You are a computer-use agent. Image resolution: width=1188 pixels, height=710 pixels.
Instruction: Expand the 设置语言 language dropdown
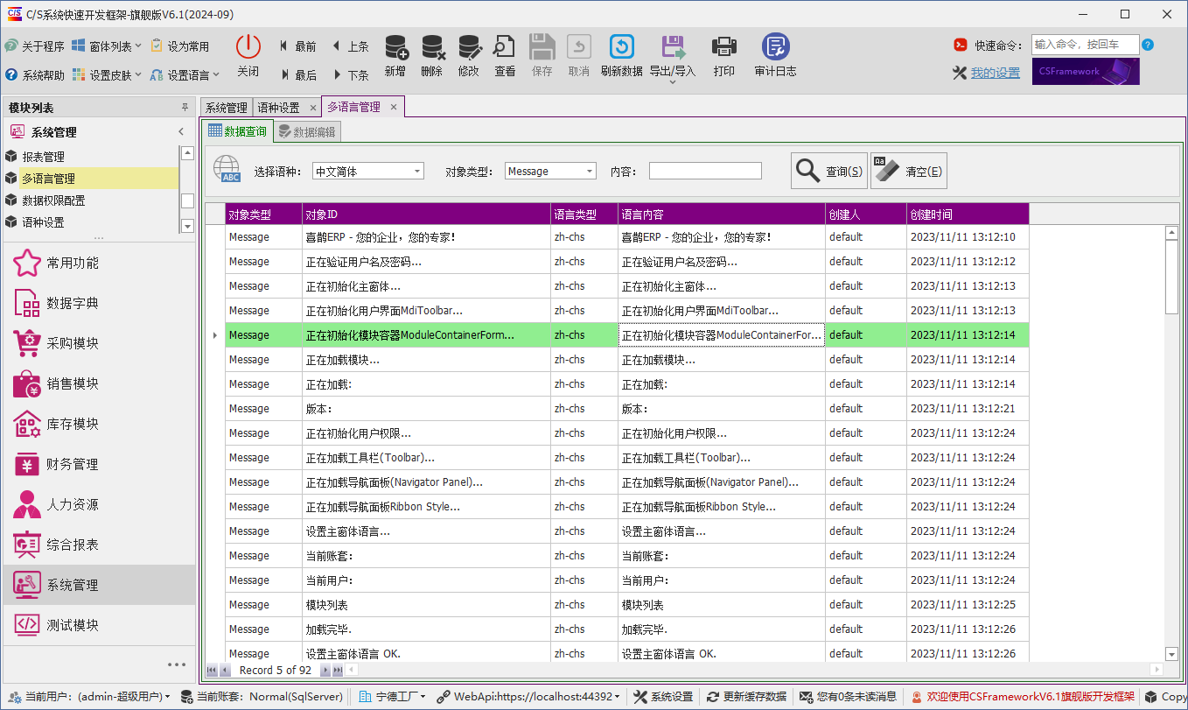click(185, 75)
